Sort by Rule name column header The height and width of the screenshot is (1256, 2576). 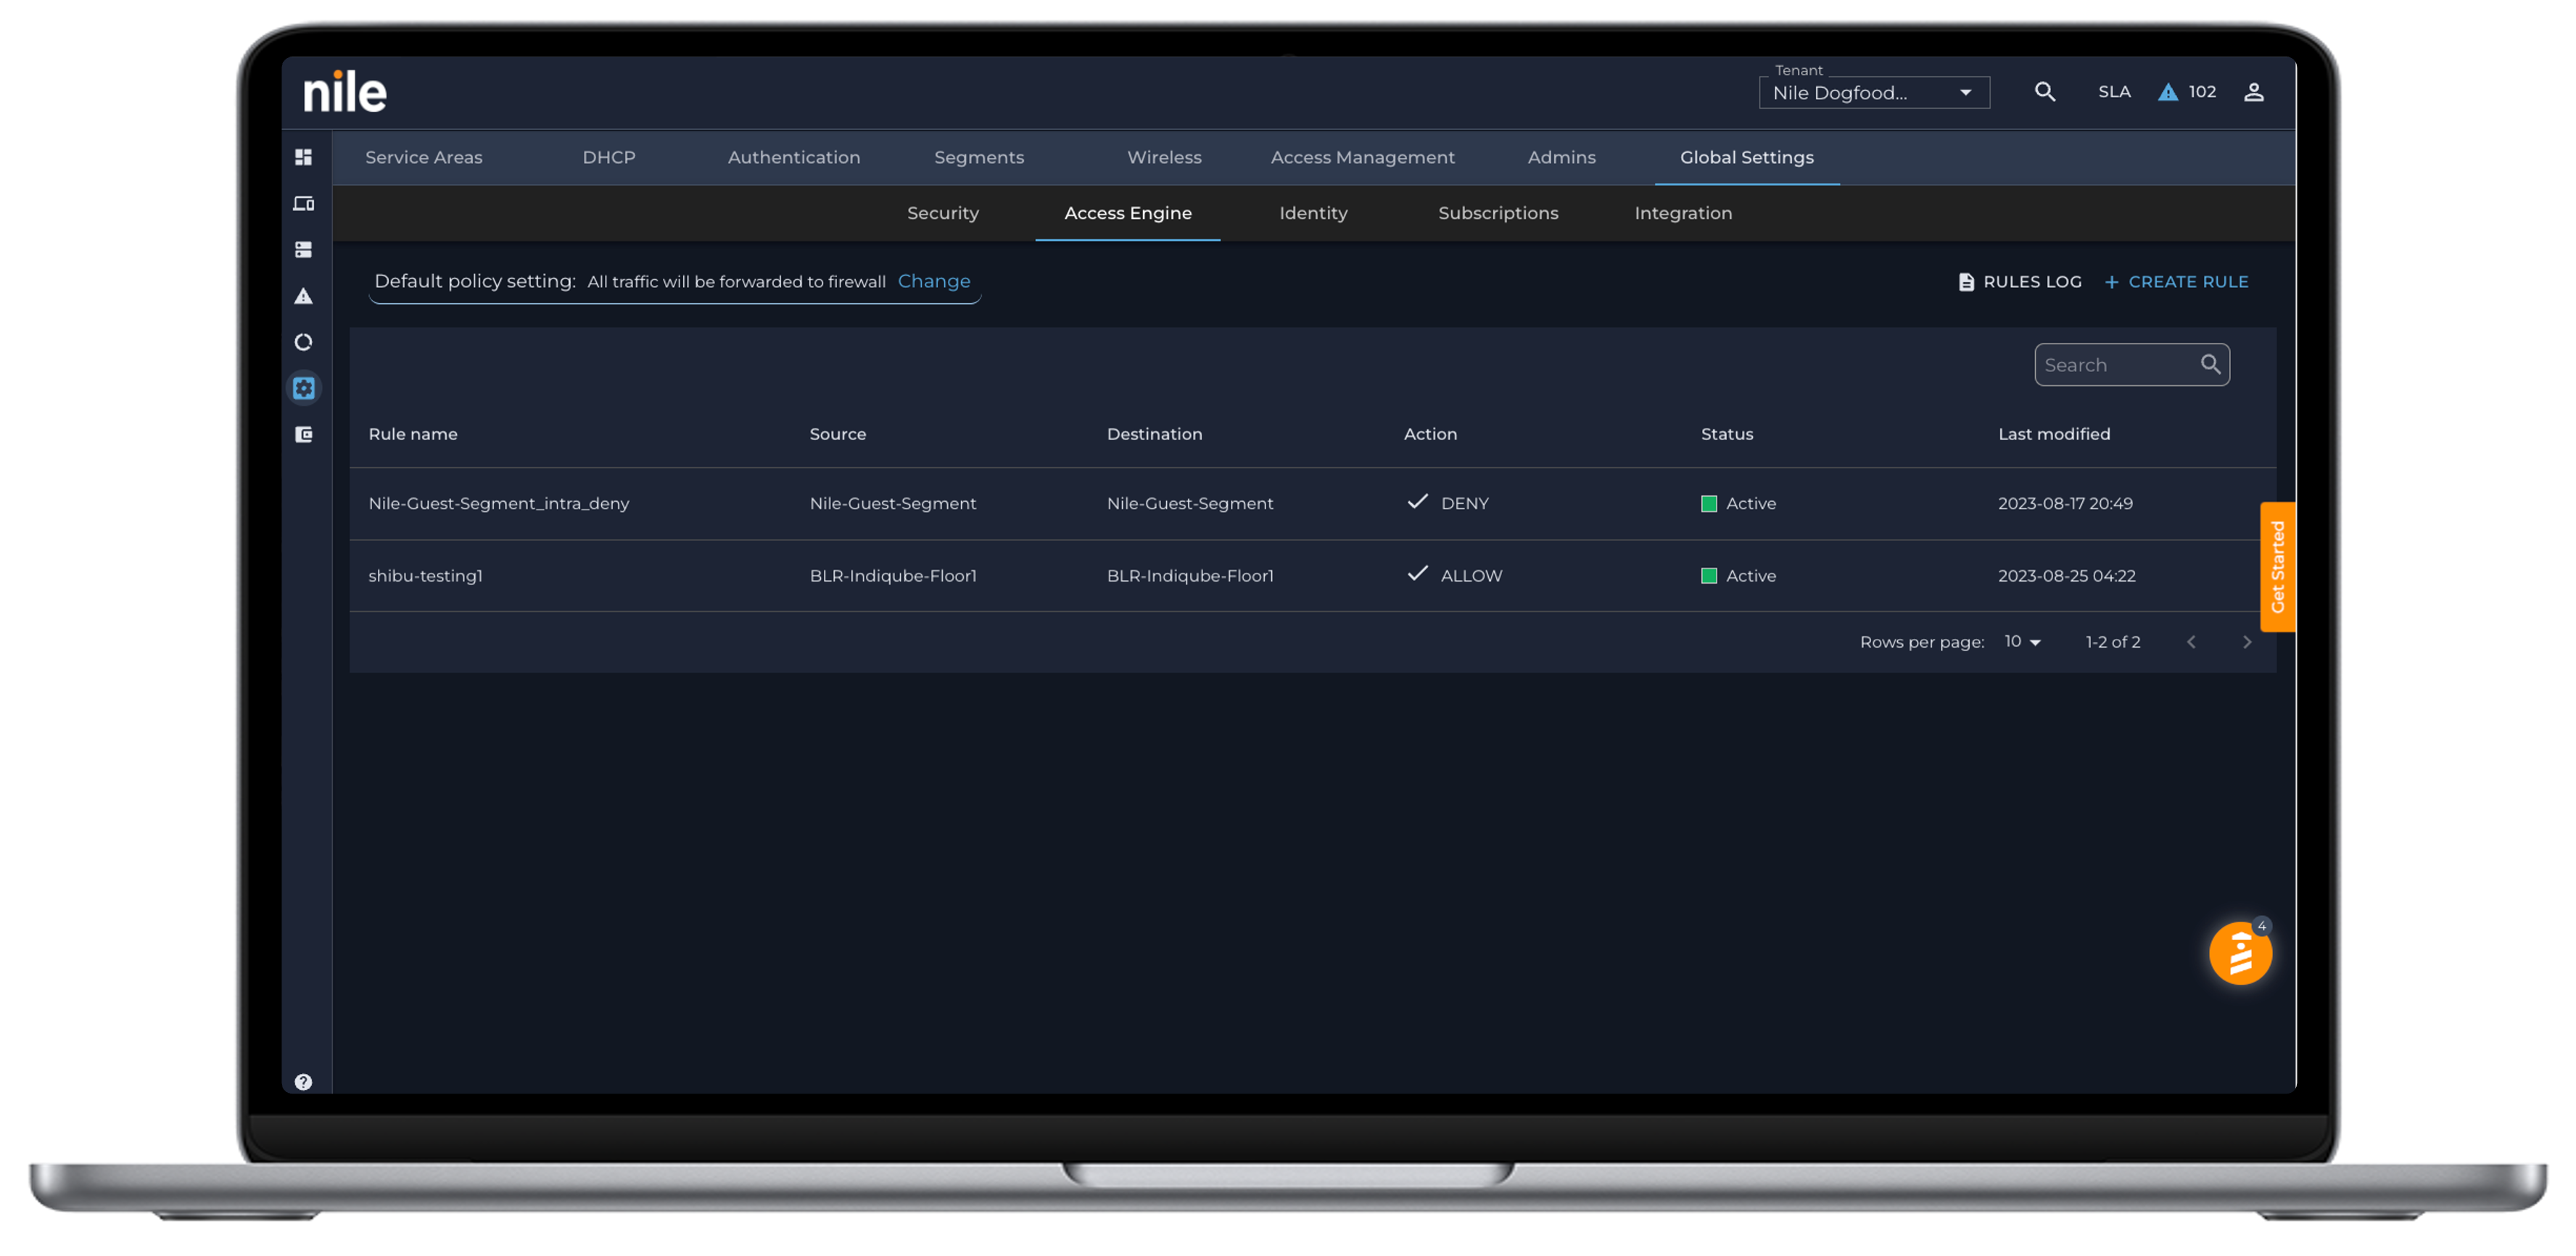[412, 434]
